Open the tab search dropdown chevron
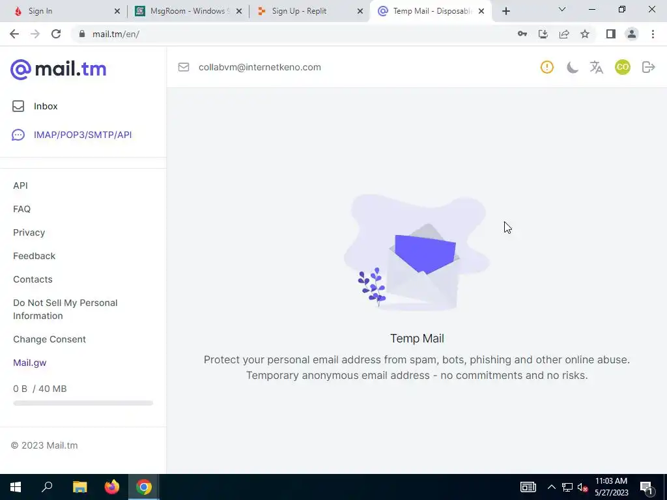 pyautogui.click(x=562, y=9)
